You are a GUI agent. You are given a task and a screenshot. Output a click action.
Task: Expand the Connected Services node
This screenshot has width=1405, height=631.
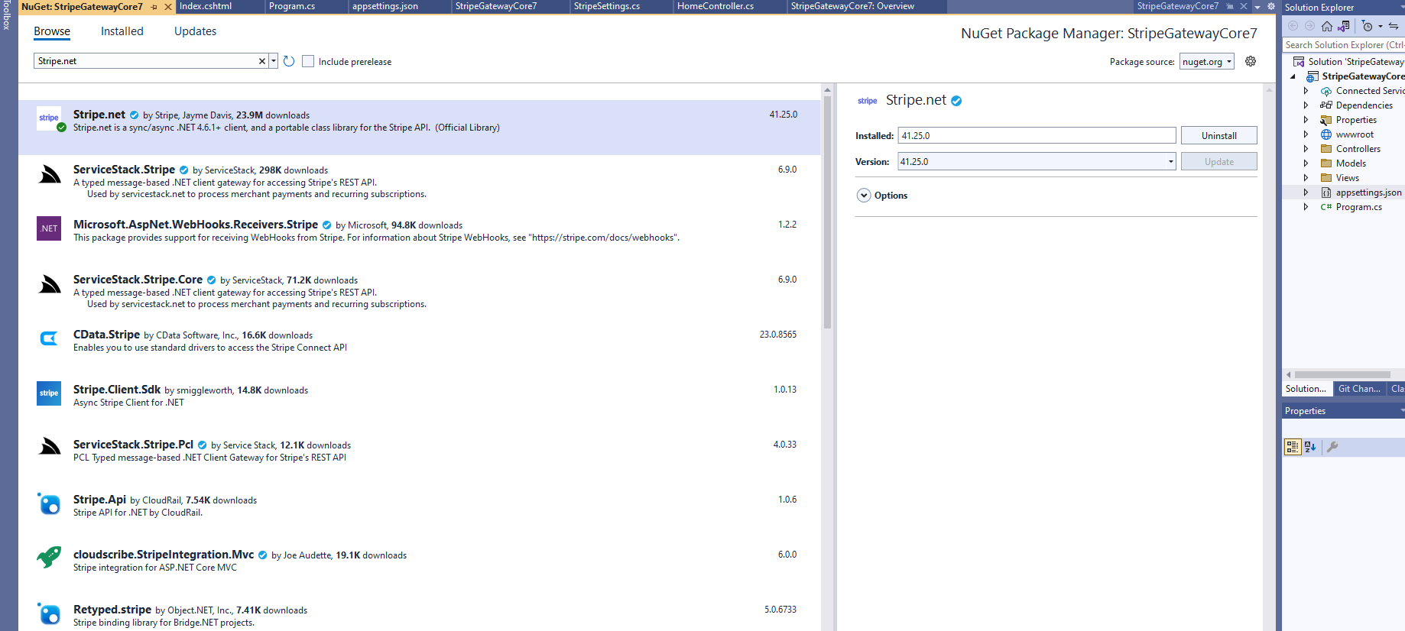[1306, 91]
